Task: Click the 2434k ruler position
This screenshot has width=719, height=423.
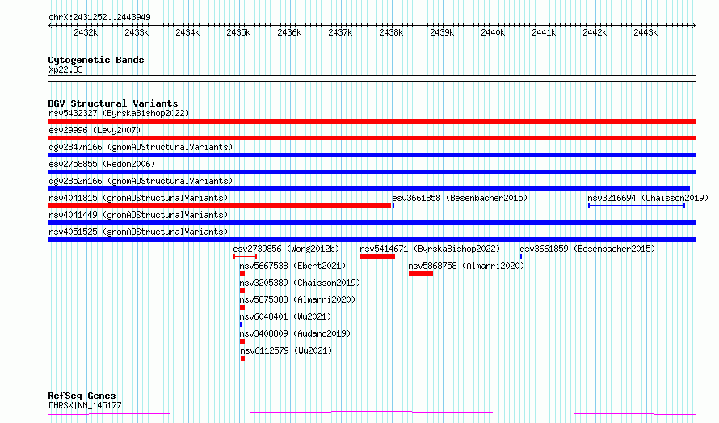Action: 187,32
